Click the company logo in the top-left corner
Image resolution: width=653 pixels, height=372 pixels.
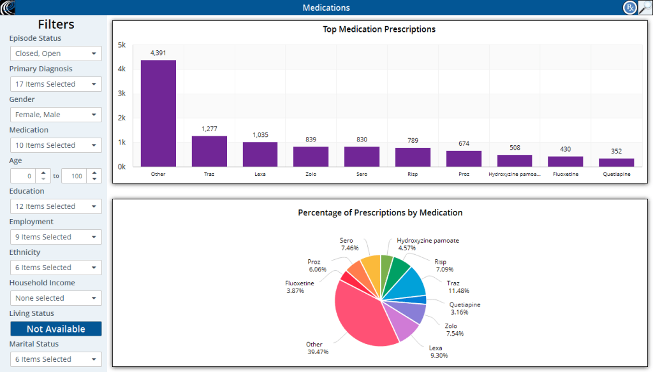coord(6,8)
